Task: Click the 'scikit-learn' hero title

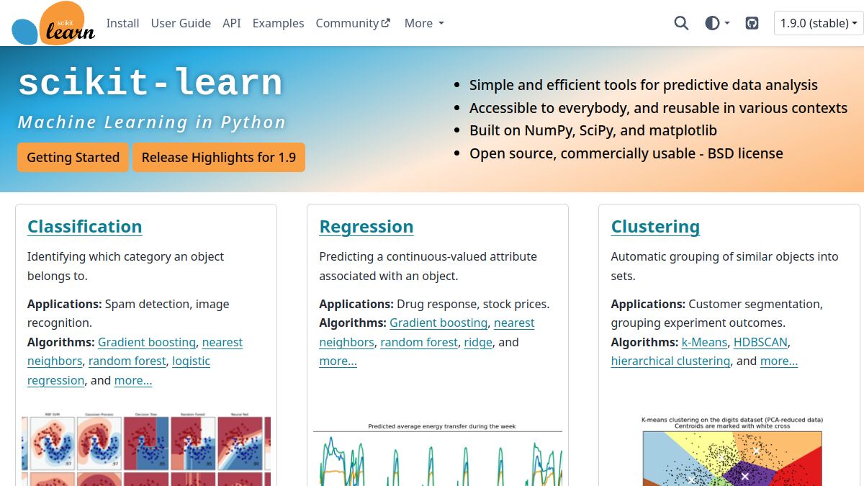Action: pyautogui.click(x=150, y=82)
